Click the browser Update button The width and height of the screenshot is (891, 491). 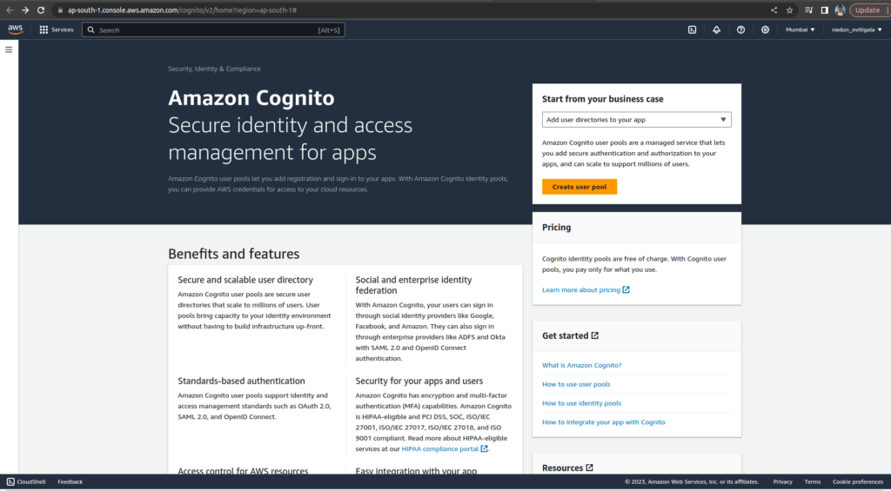tap(868, 10)
